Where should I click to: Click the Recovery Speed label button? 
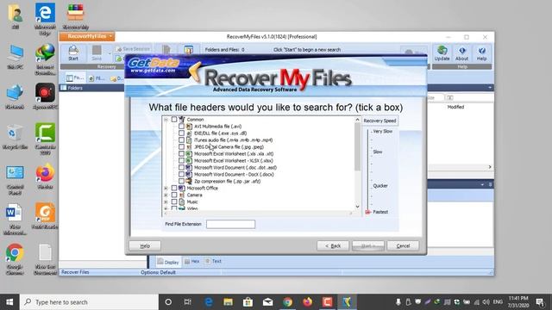[379, 121]
